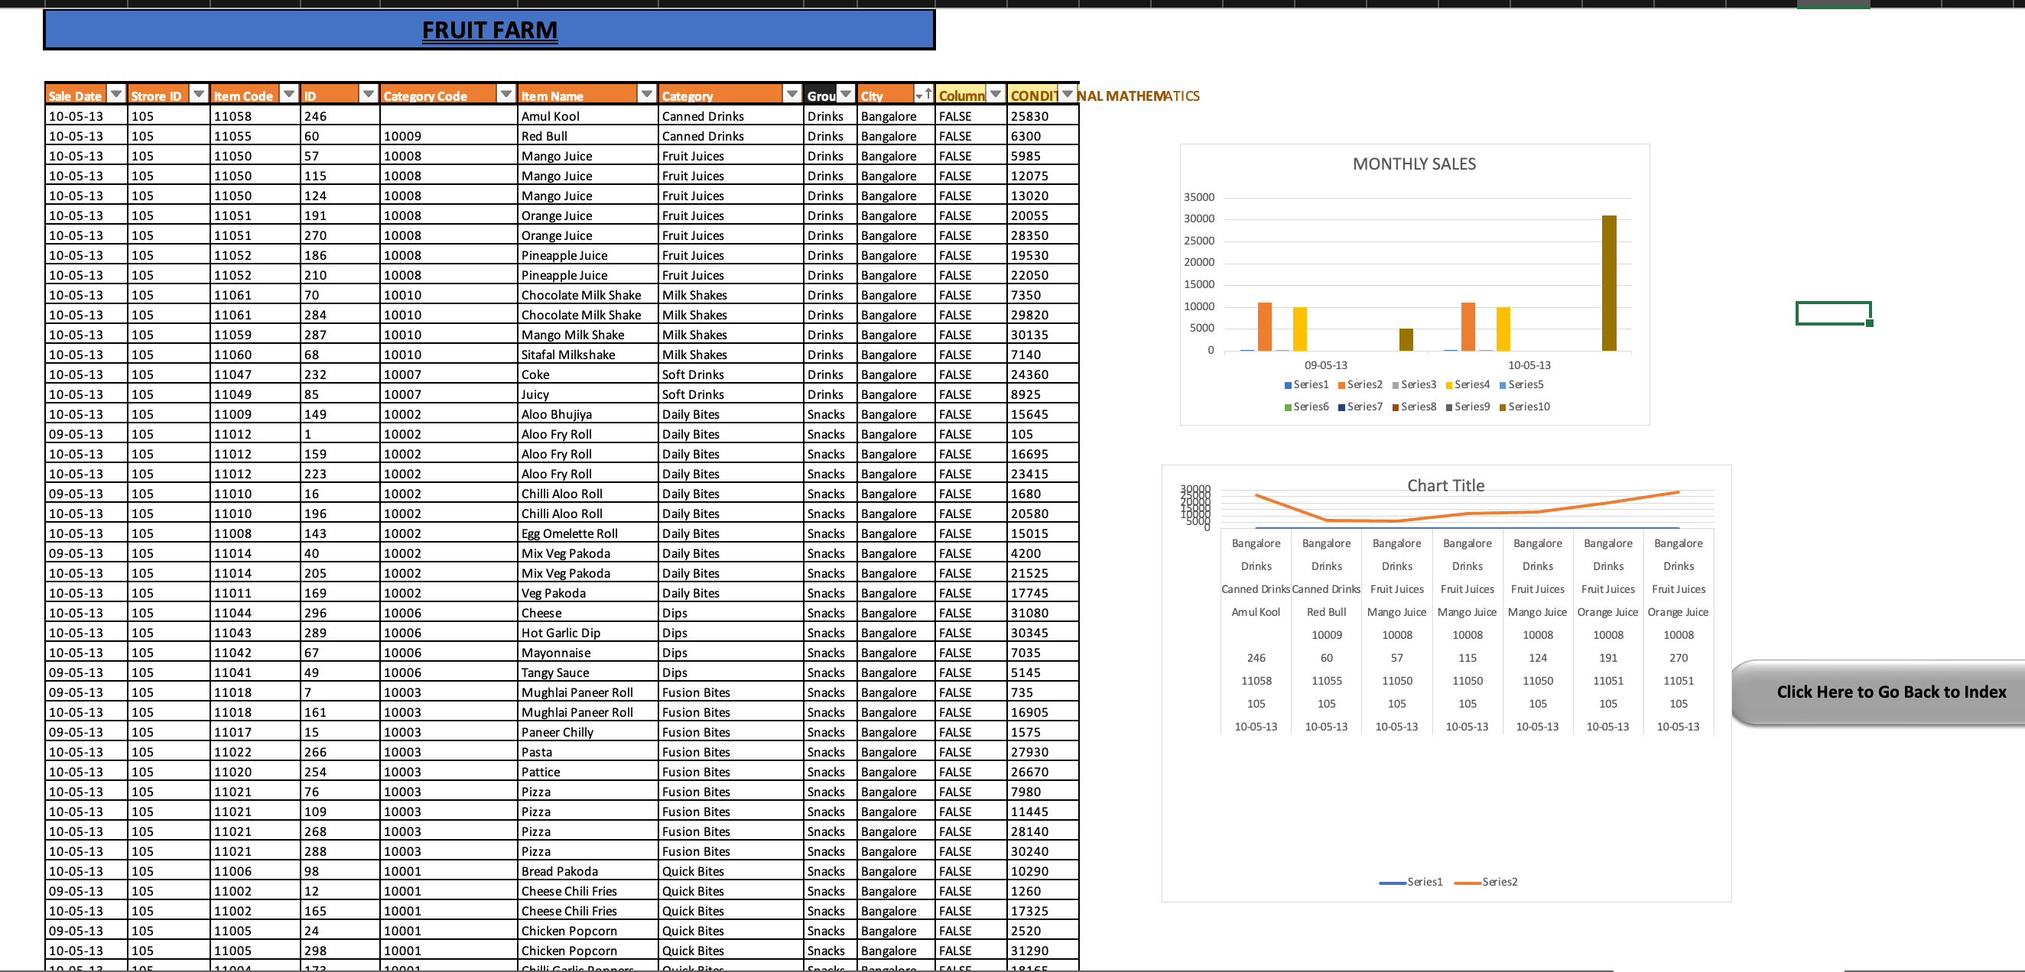
Task: Open the Item Code filter dropdown
Action: click(x=289, y=94)
